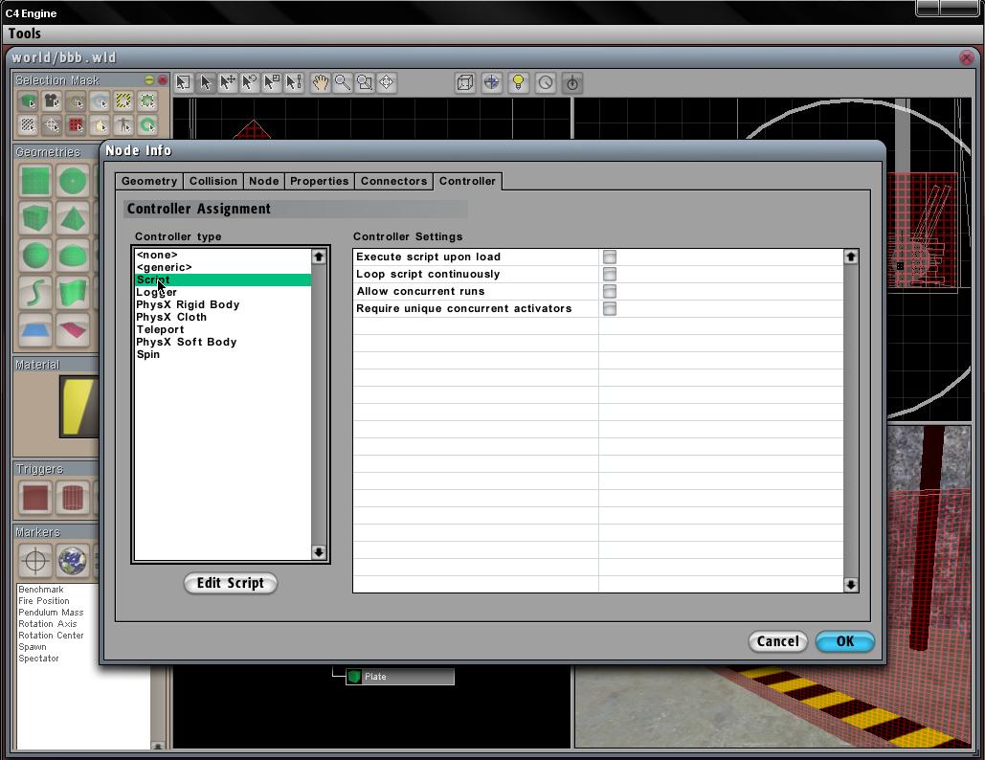Select the hand pan tool in toolbar

pyautogui.click(x=320, y=83)
